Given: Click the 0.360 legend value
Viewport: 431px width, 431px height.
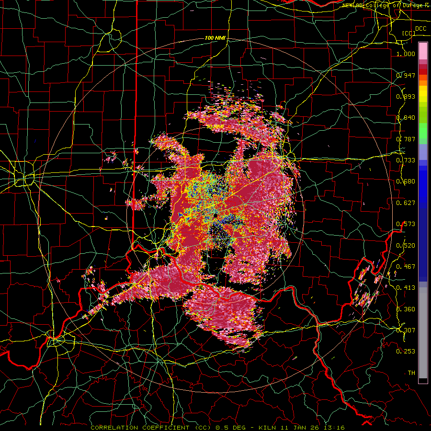Looking at the screenshot, I should (x=406, y=309).
